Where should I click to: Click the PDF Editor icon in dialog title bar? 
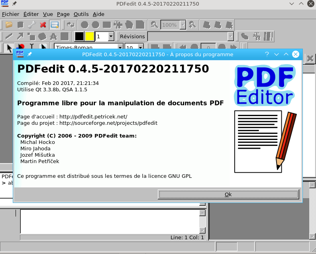pyautogui.click(x=20, y=54)
